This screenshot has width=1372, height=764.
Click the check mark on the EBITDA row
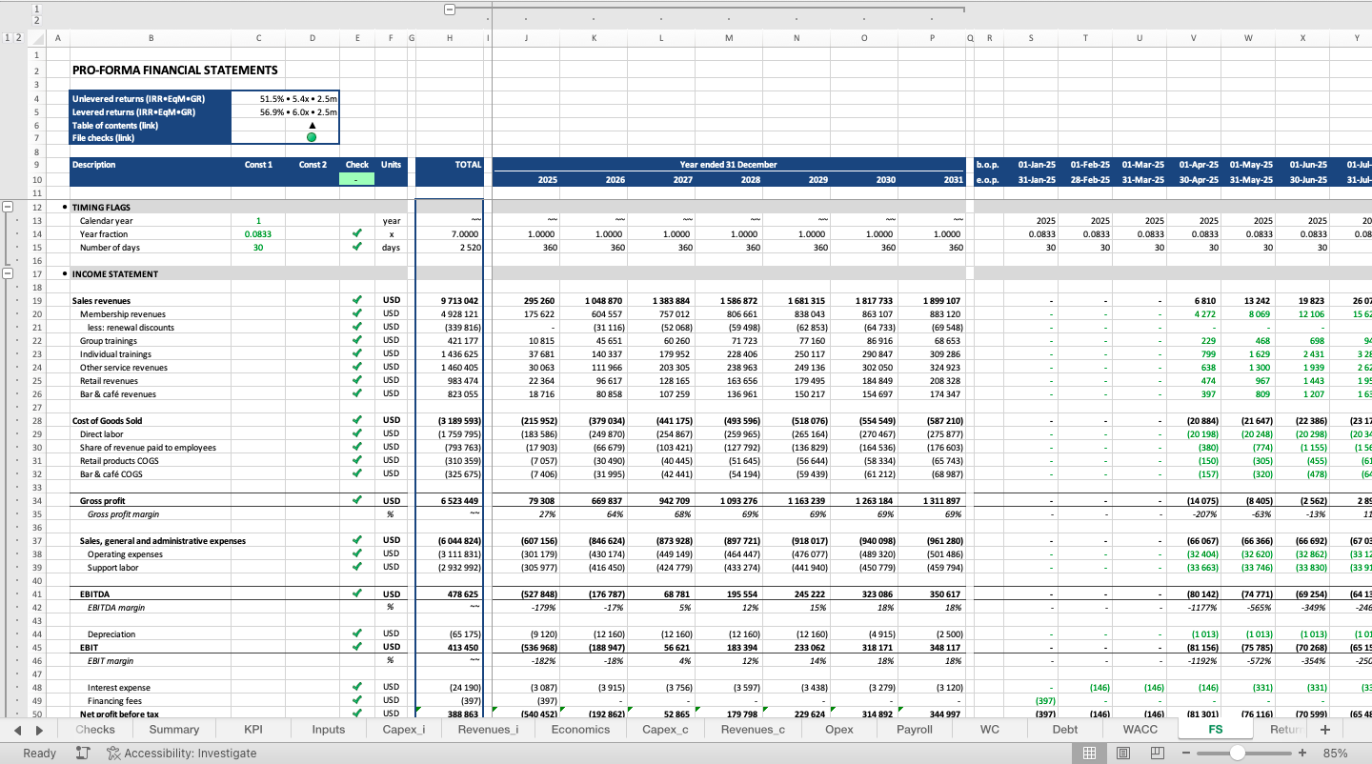[357, 593]
